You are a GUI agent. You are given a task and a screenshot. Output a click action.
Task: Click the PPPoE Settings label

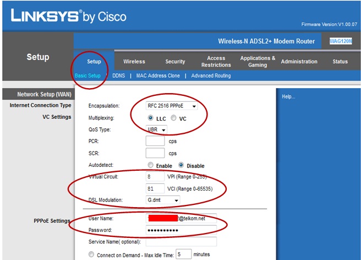coord(52,221)
